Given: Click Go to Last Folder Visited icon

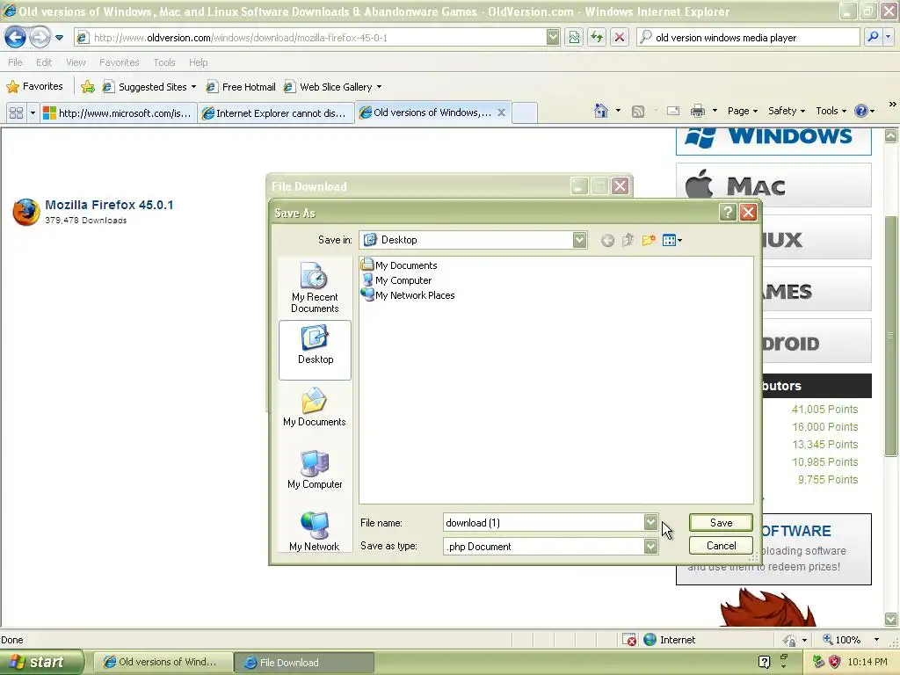Looking at the screenshot, I should tap(607, 241).
